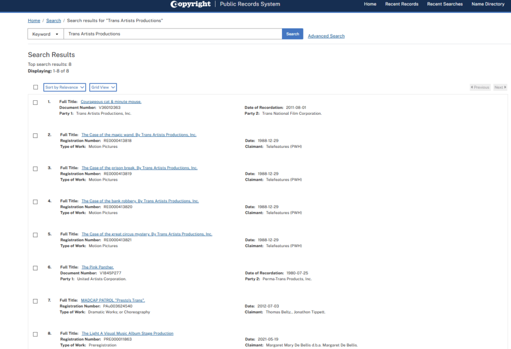Screen dimensions: 511x349
Task: Click Trans National Film Corporation party text
Action: coord(291,113)
